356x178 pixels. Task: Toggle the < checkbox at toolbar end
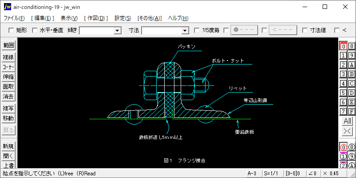coord(337,30)
